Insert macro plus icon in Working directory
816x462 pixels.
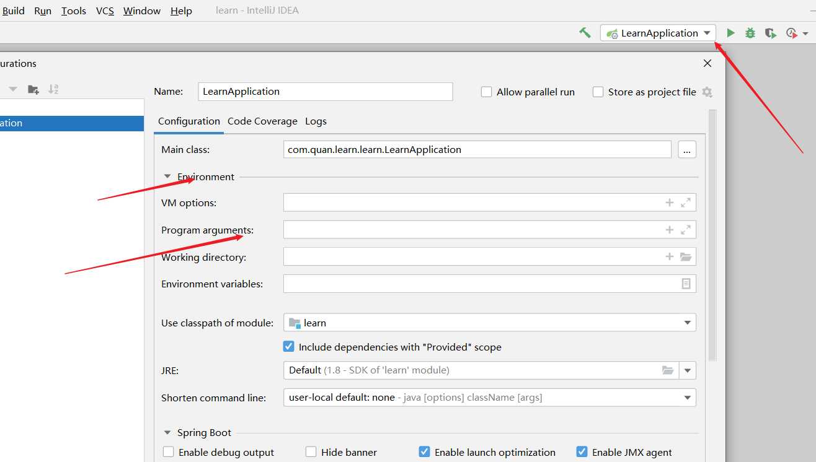pyautogui.click(x=670, y=256)
